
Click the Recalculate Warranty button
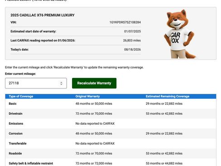click(x=94, y=83)
